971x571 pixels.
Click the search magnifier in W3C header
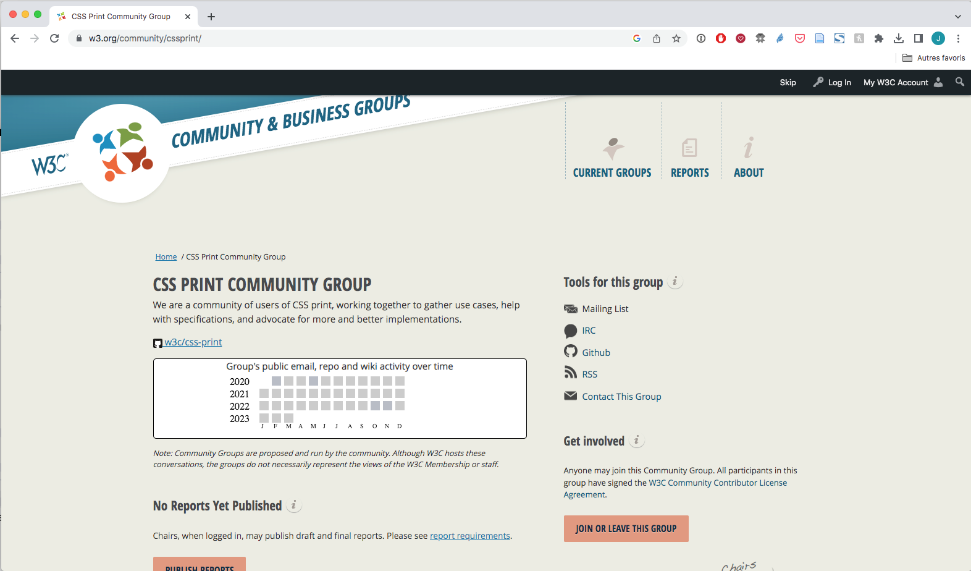(959, 82)
